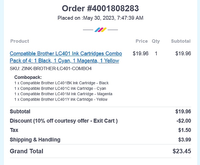Click the Qty column header
200x165 pixels.
(x=156, y=41)
